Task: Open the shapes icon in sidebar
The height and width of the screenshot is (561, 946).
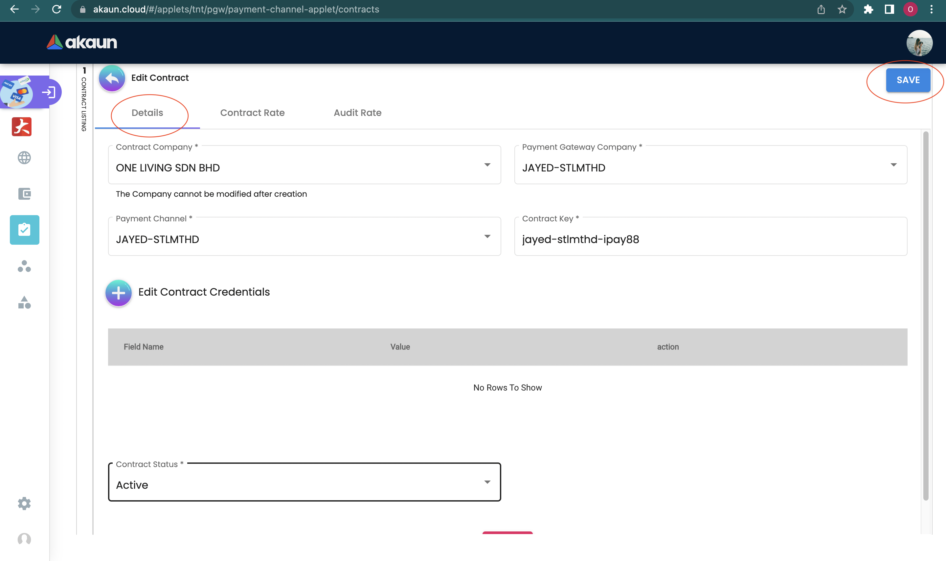Action: click(24, 303)
